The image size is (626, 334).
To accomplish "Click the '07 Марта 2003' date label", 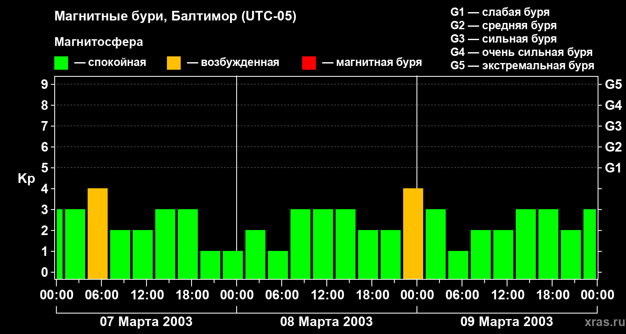I will [146, 321].
